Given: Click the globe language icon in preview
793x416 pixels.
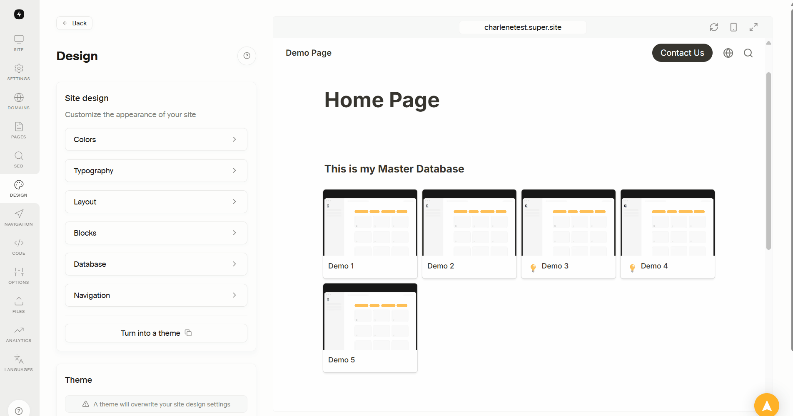Looking at the screenshot, I should 728,53.
